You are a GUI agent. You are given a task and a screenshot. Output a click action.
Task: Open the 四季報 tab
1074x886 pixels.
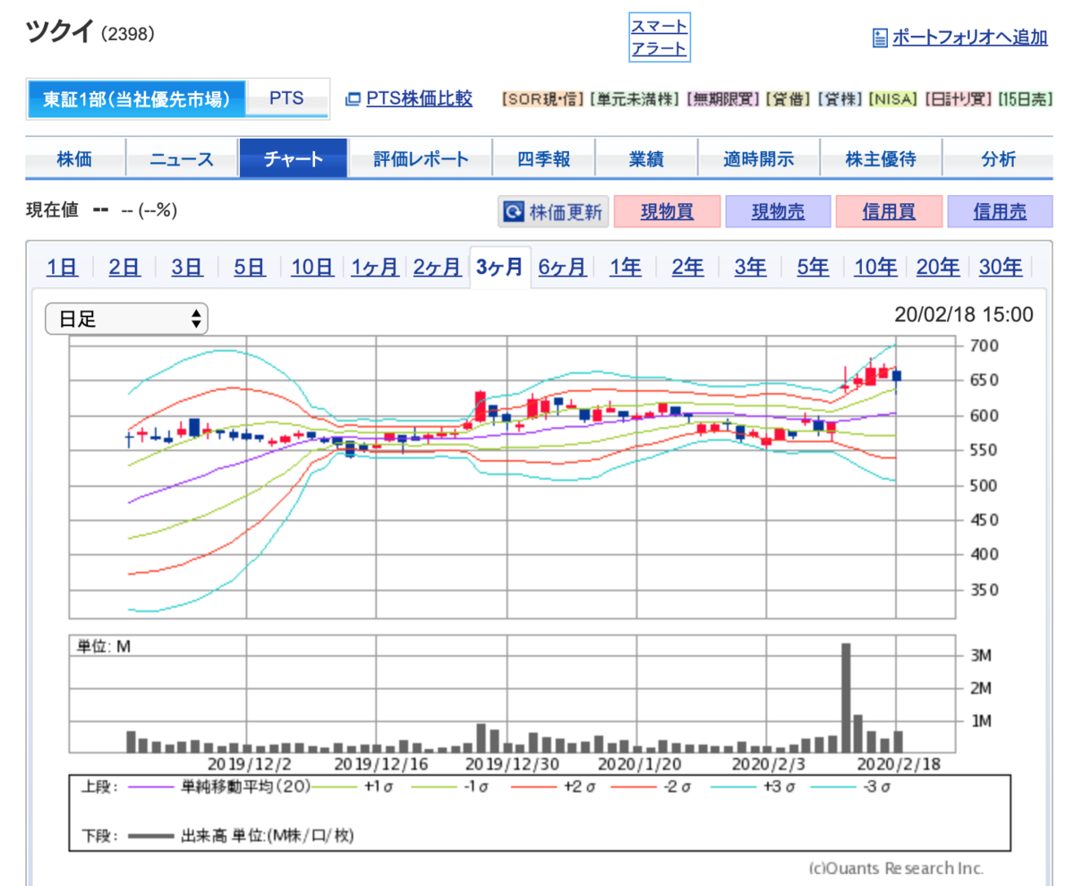click(x=544, y=159)
